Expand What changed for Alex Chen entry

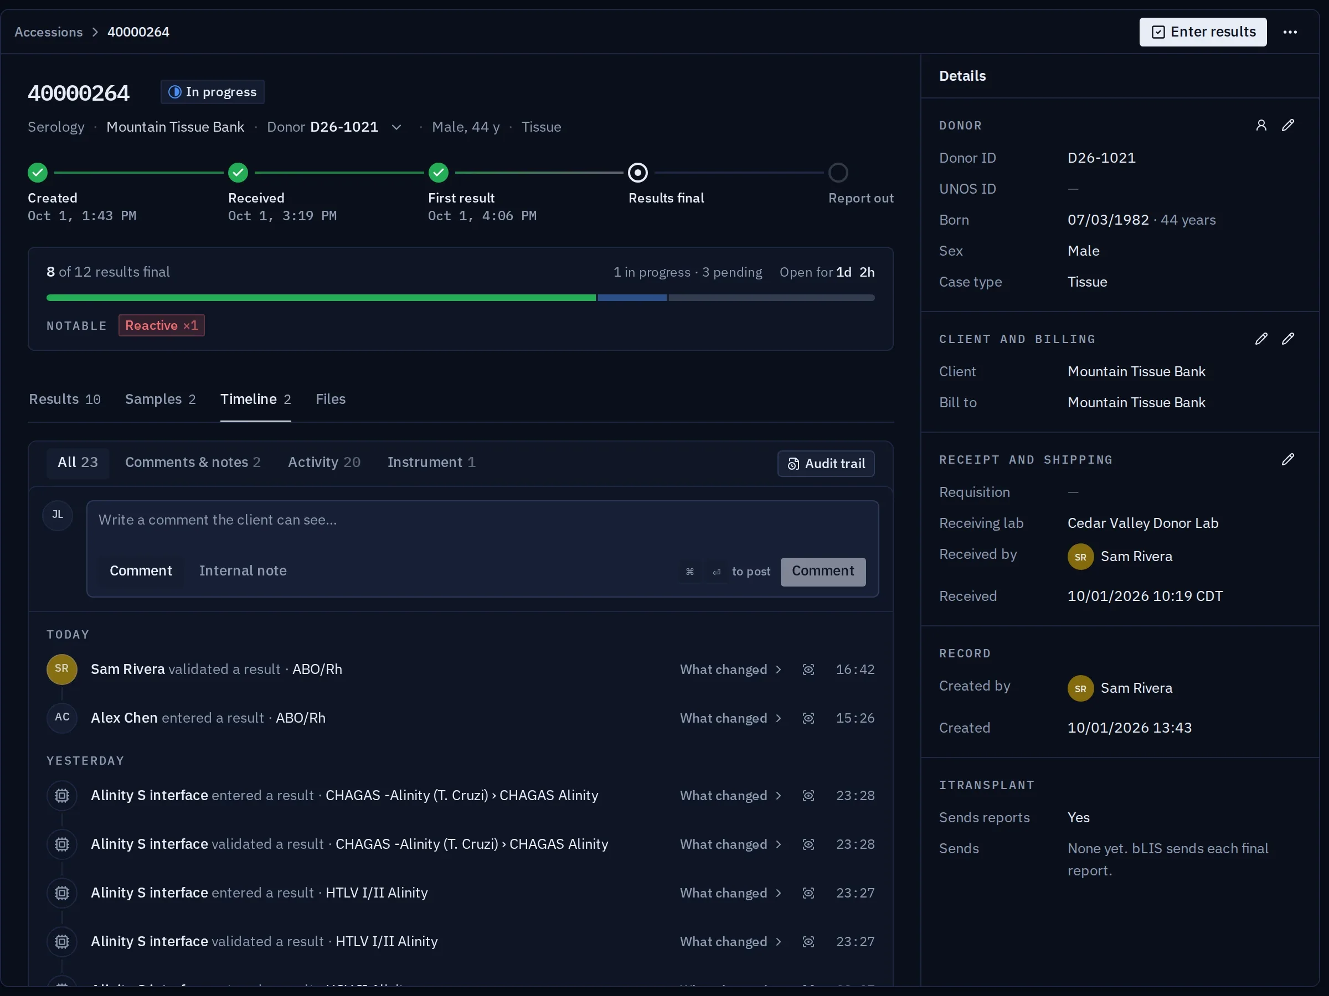tap(730, 718)
